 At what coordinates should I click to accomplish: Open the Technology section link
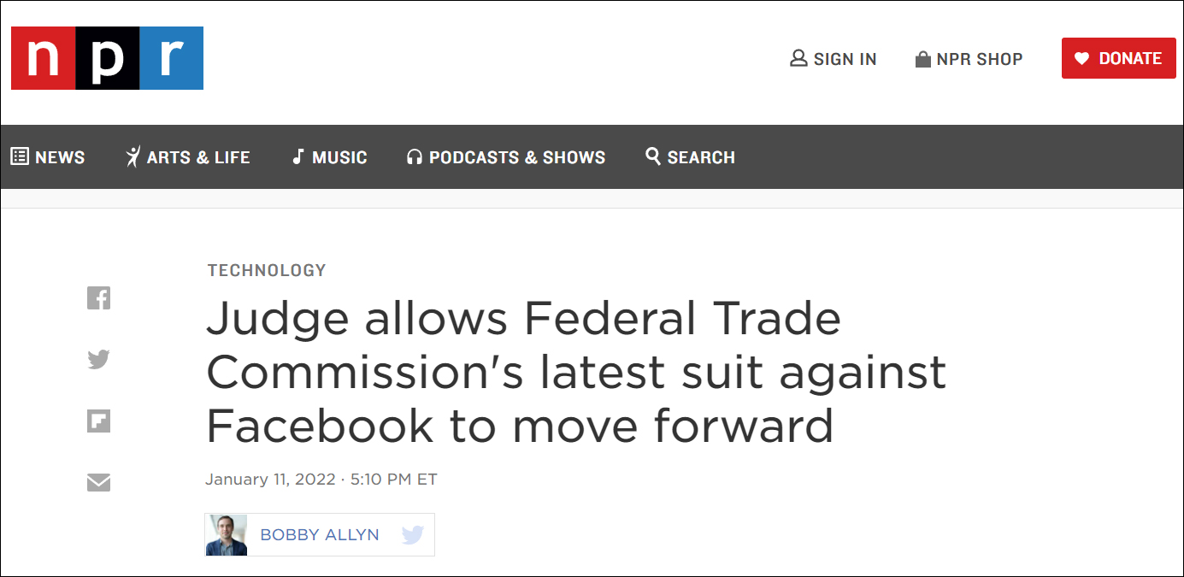267,270
